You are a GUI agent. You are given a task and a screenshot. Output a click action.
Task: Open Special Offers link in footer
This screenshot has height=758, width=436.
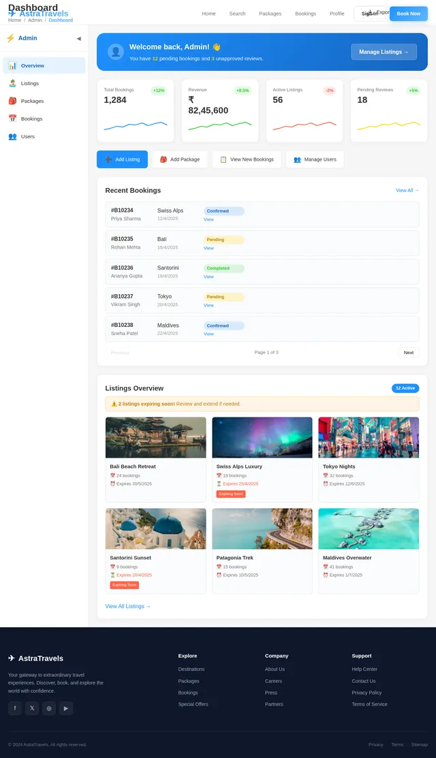(193, 704)
